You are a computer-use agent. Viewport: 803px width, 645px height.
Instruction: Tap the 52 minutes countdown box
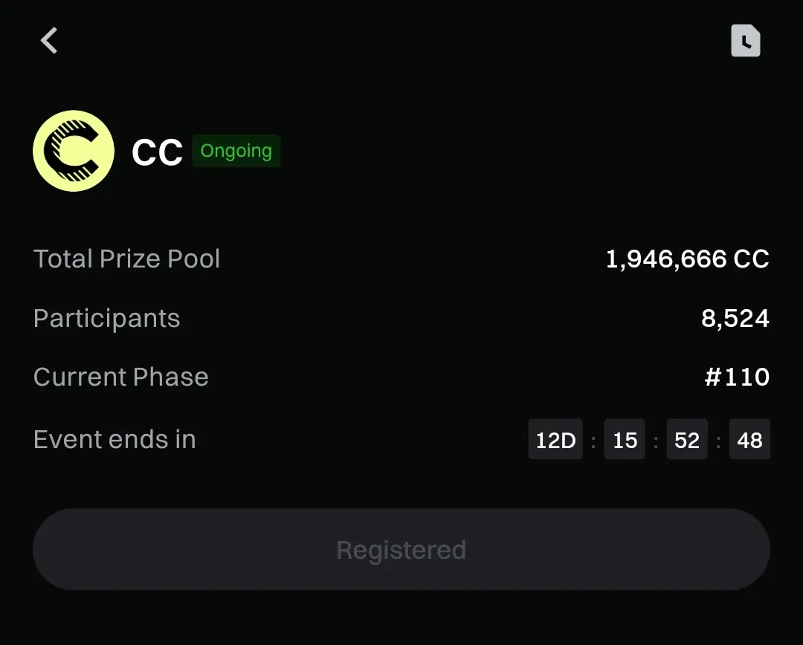coord(687,439)
